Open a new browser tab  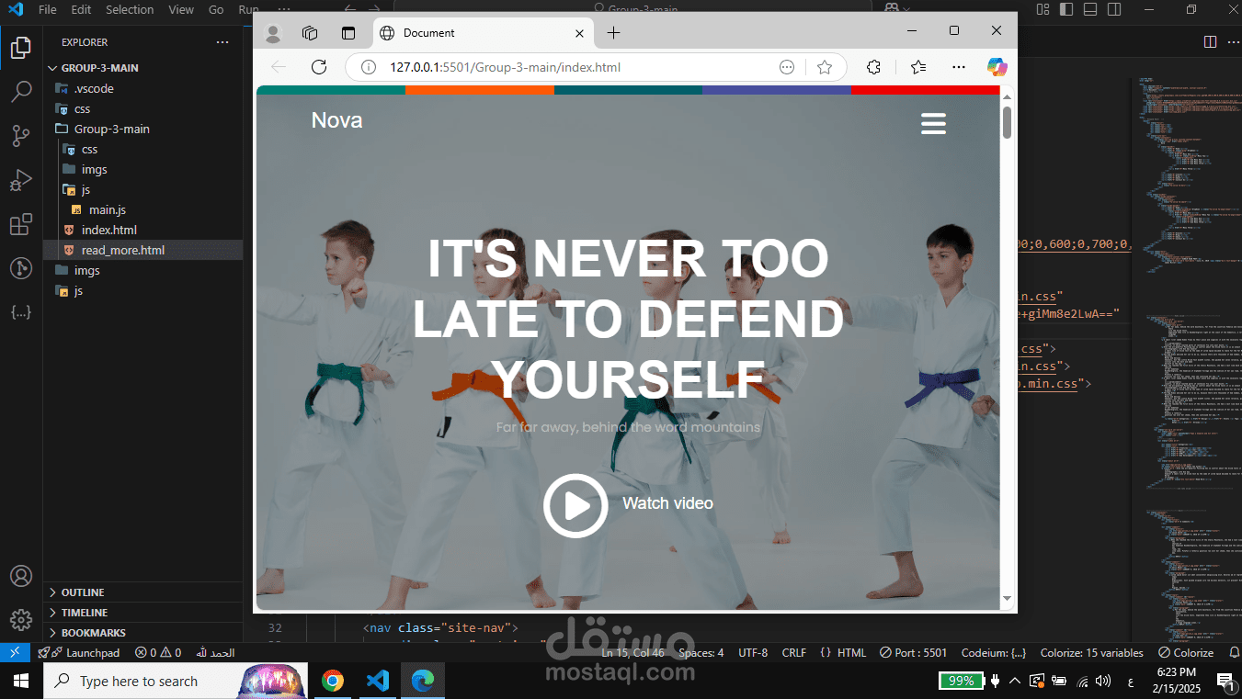point(613,33)
